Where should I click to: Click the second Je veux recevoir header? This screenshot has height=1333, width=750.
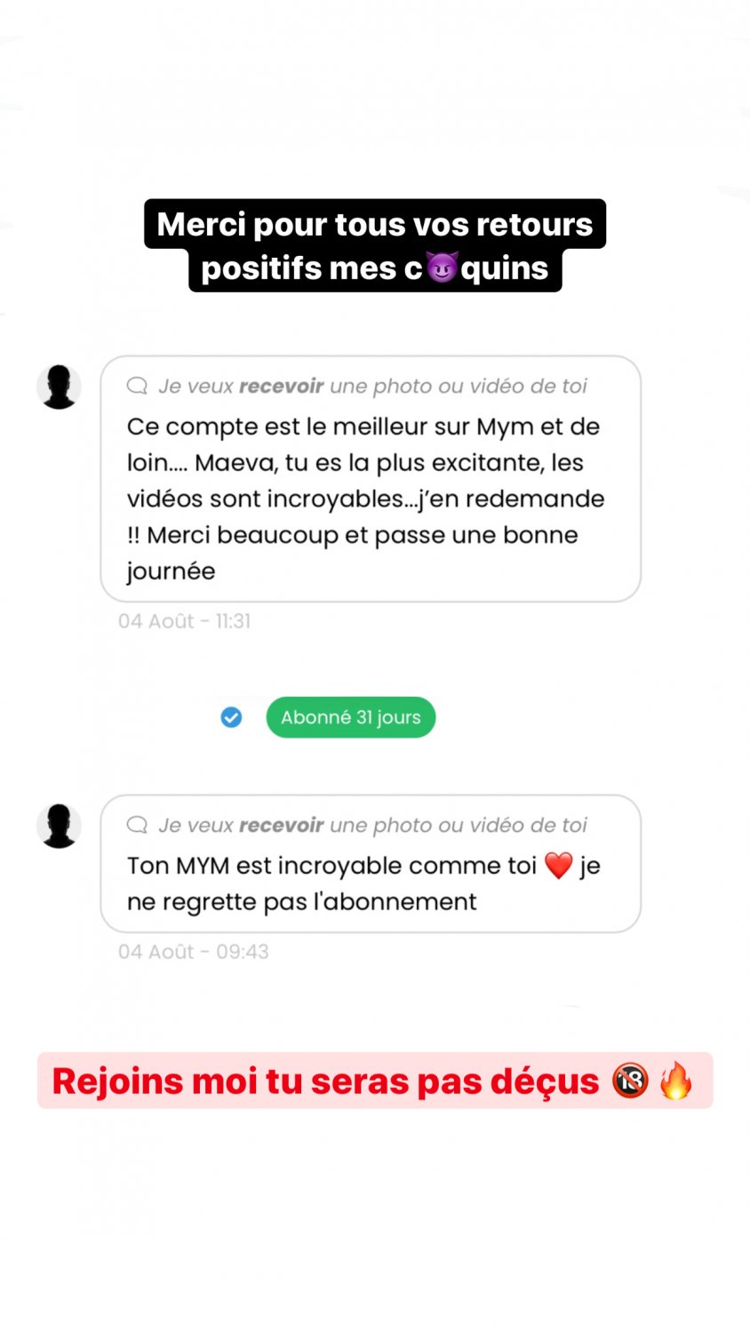coord(372,825)
